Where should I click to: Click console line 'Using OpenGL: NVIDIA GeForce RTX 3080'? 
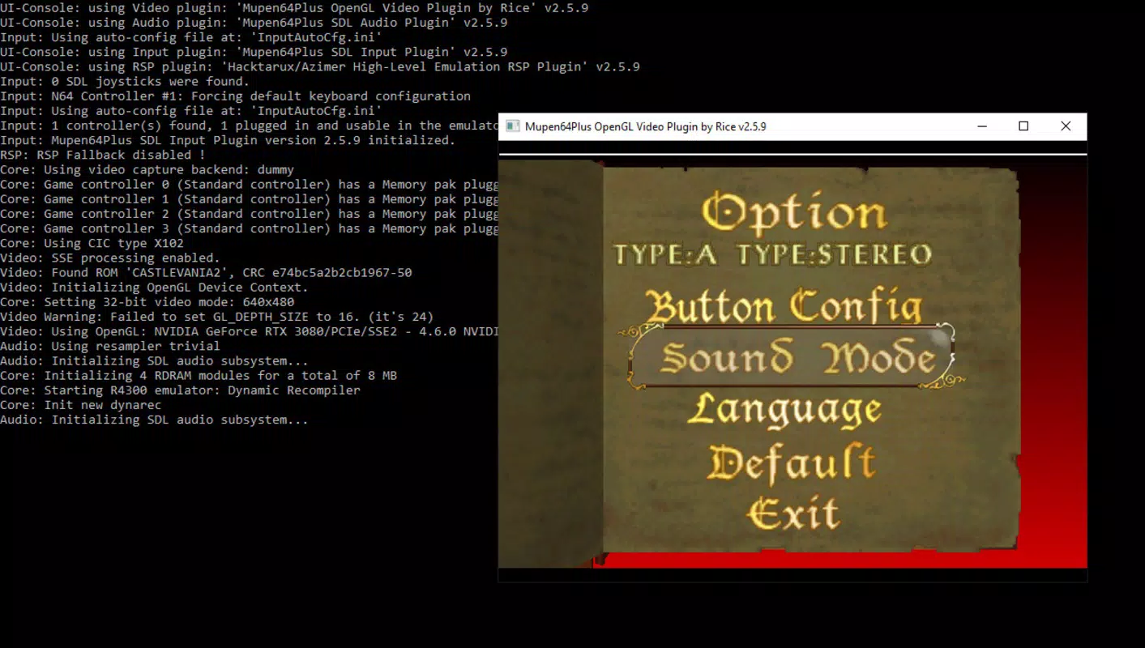coord(249,331)
